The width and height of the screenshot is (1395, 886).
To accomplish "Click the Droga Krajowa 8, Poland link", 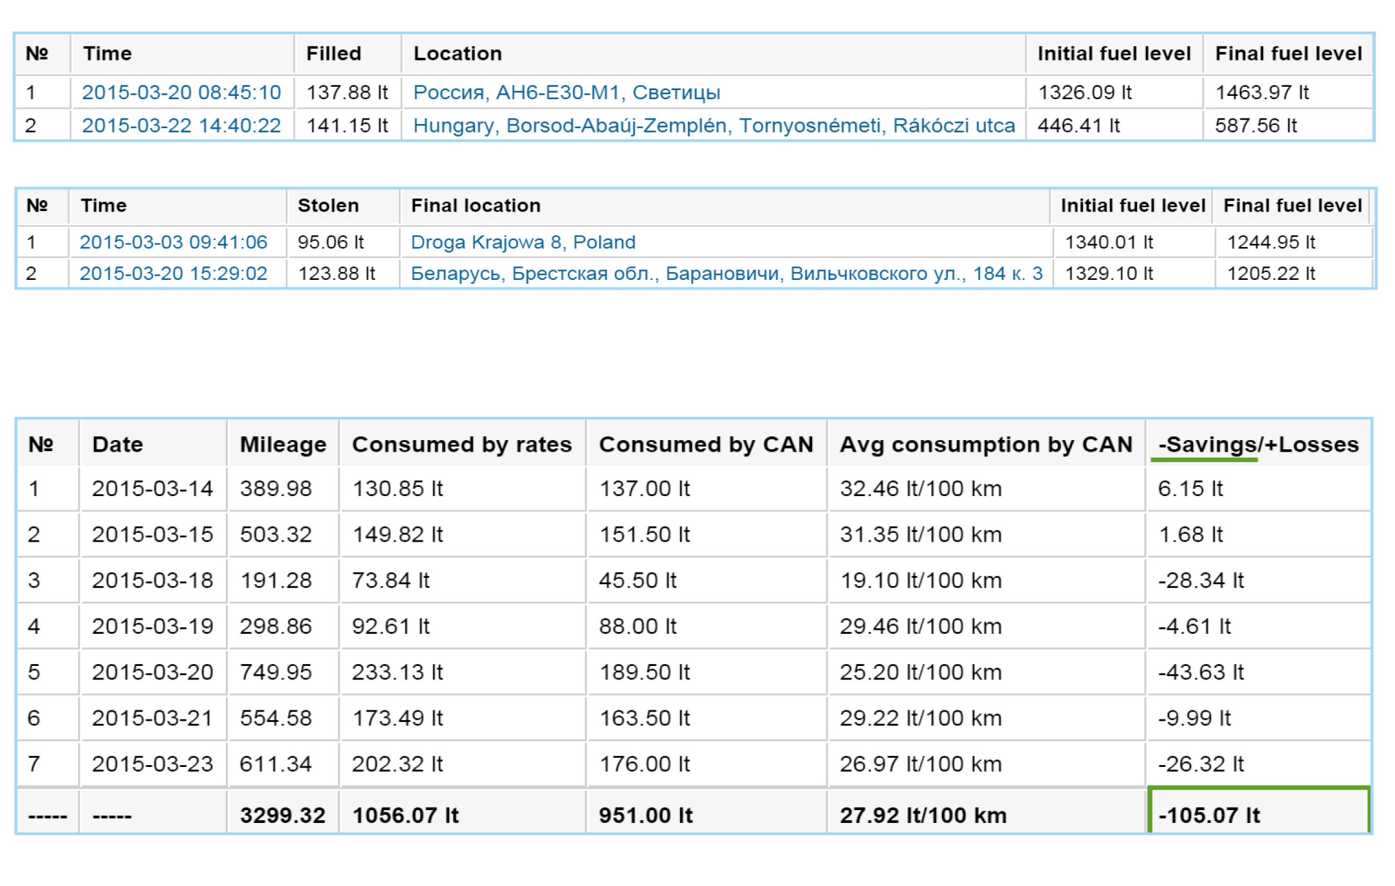I will coord(522,243).
